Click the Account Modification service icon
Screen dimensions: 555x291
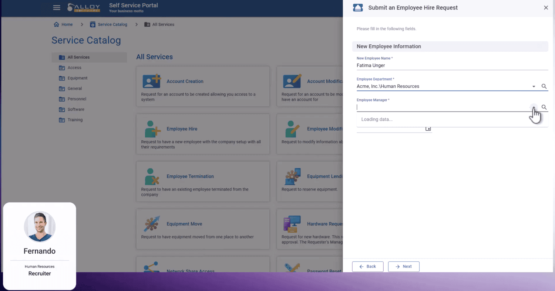coord(292,81)
